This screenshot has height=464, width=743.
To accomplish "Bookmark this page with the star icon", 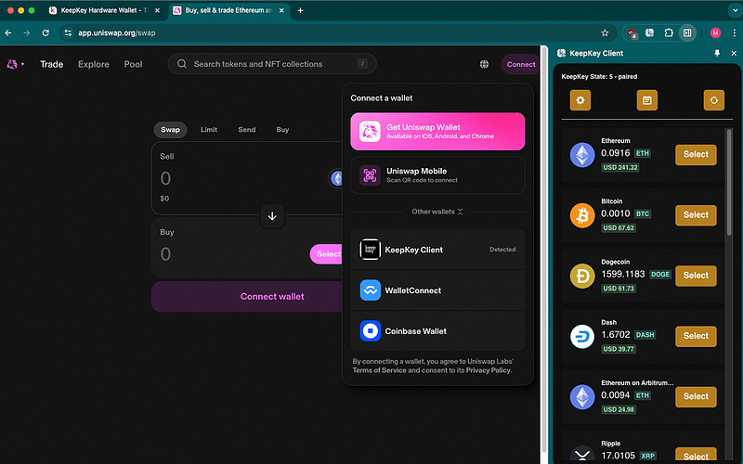I will (605, 32).
